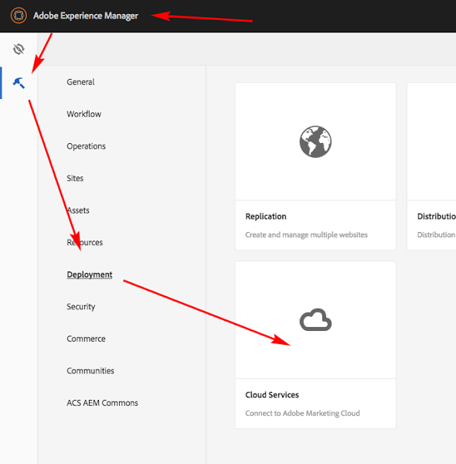Open the General tools category

point(80,82)
